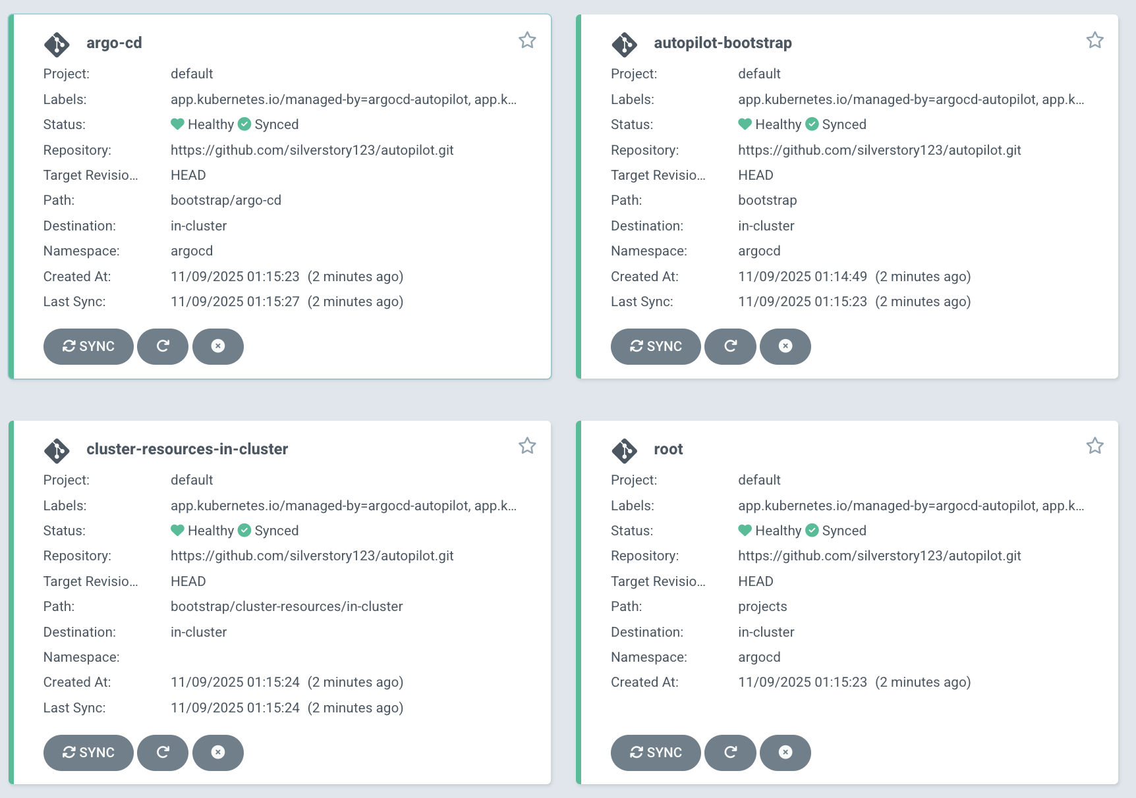Click Synced check icon on root

812,530
